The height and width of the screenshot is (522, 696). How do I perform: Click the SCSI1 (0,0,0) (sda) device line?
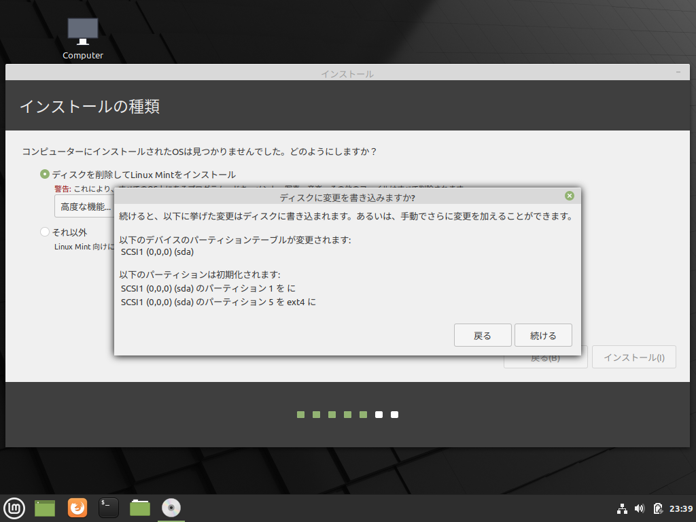[x=157, y=252]
